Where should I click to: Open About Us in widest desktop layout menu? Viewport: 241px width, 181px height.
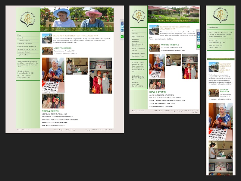pos(20,38)
